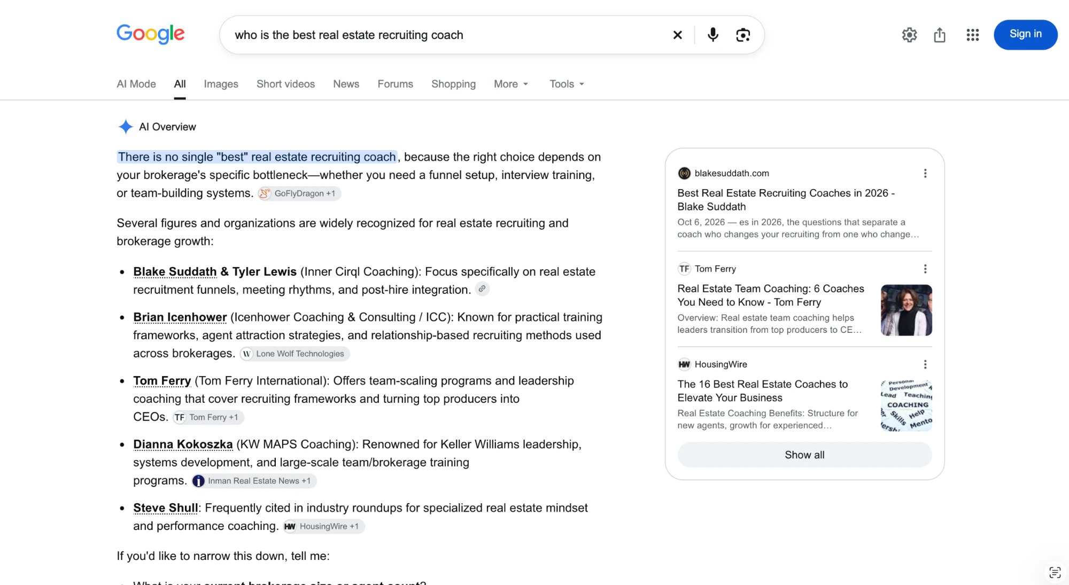
Task: Switch to the Images tab
Action: pos(221,84)
